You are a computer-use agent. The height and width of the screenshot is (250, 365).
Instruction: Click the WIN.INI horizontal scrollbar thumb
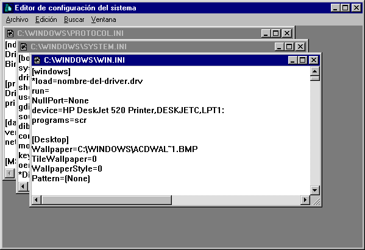[x=107, y=200]
